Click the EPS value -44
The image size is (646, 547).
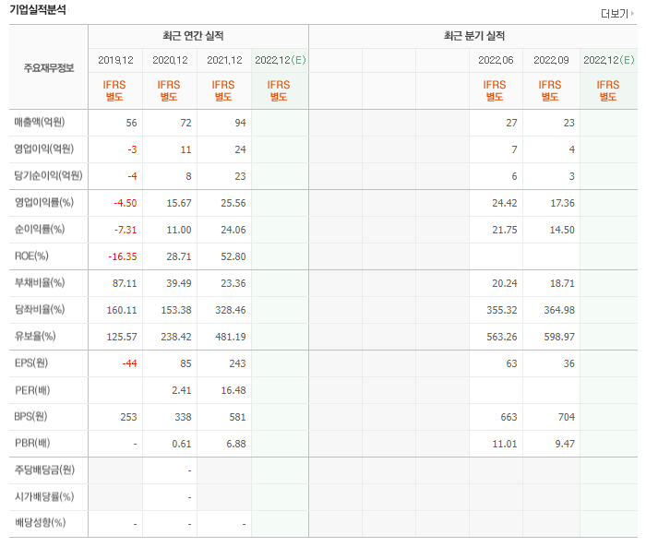pyautogui.click(x=129, y=363)
